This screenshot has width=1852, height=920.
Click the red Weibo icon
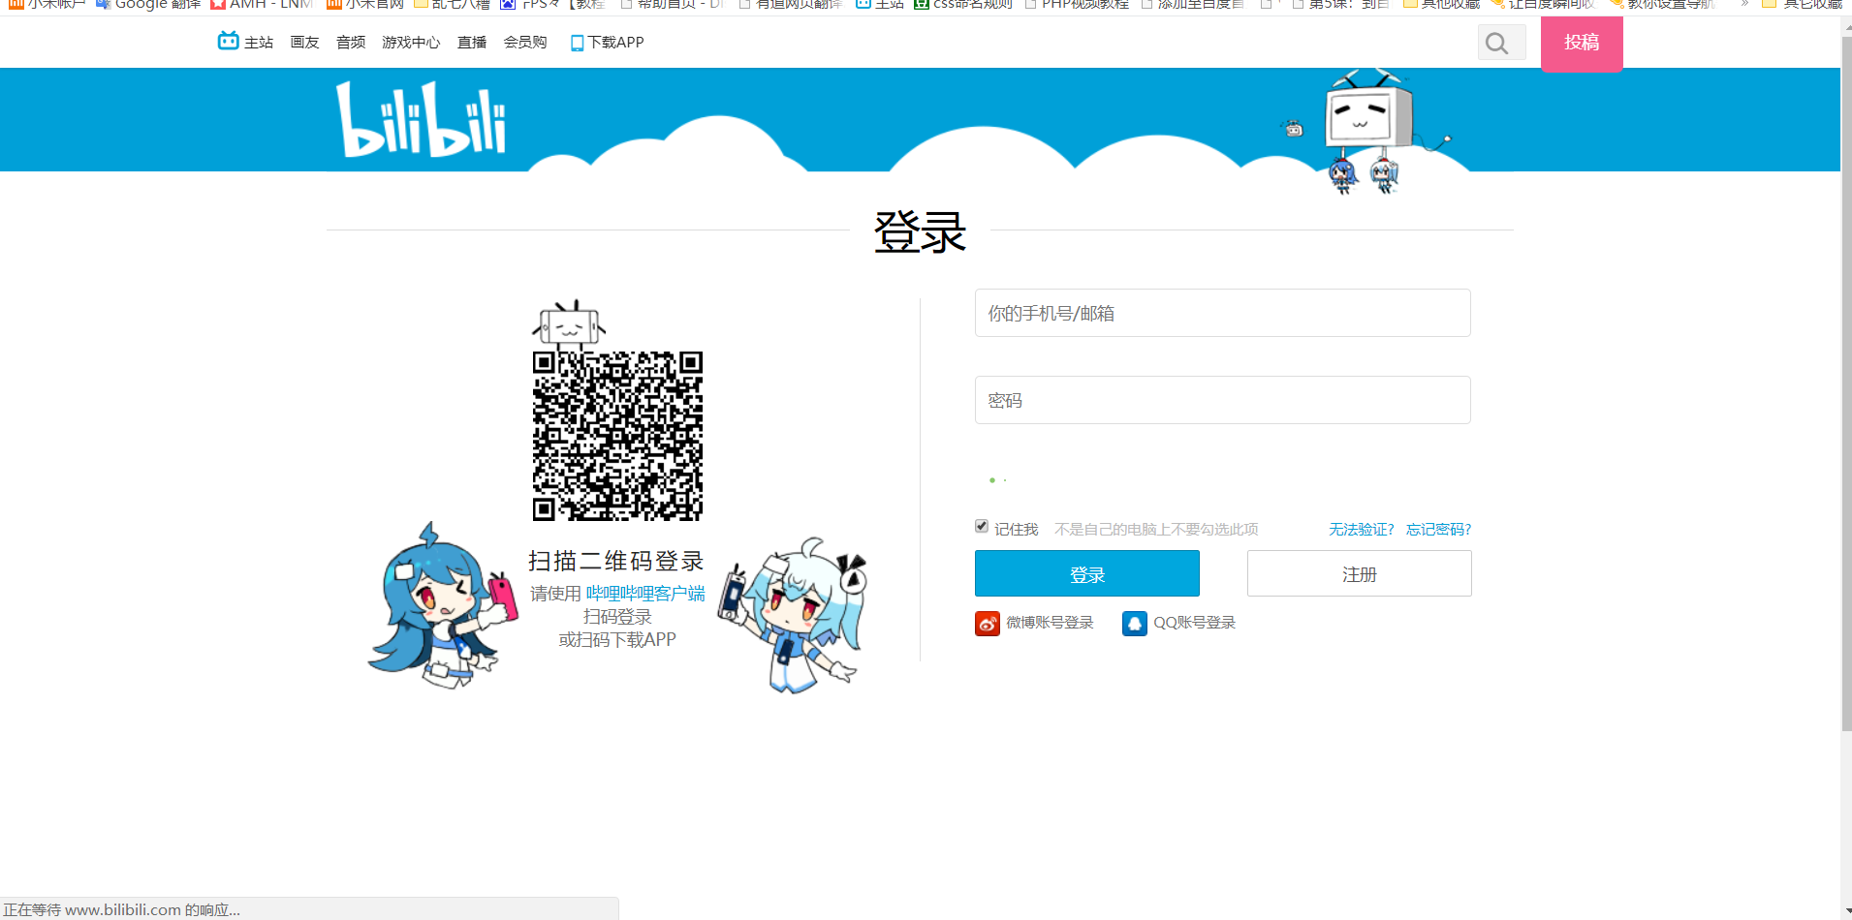click(x=987, y=623)
